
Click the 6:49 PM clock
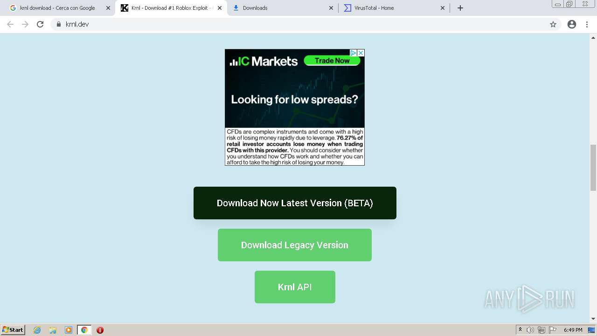click(573, 330)
